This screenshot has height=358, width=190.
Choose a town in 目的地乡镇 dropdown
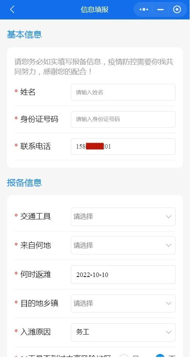coord(123,303)
